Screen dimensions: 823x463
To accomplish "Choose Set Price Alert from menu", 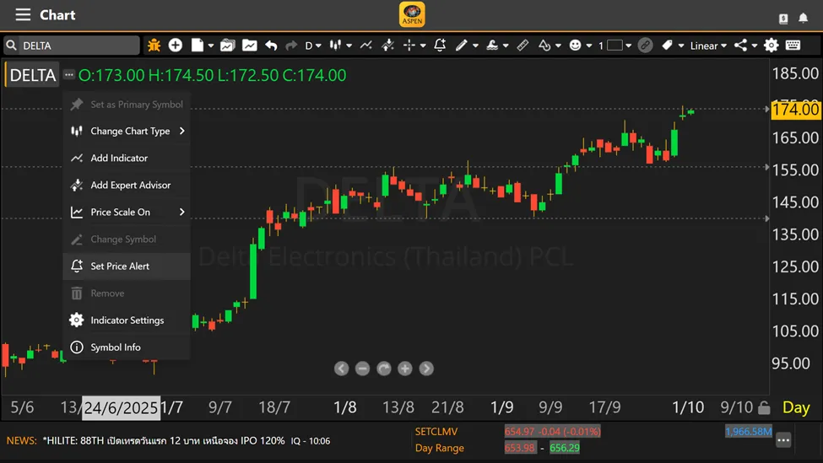I will [120, 266].
